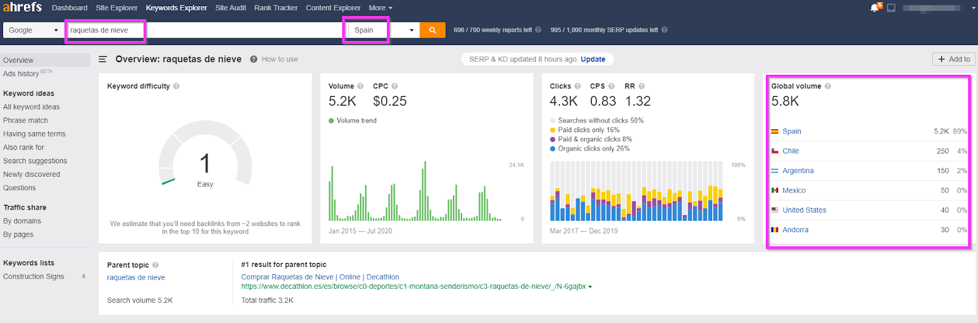
Task: Open the United States country link
Action: [x=804, y=210]
